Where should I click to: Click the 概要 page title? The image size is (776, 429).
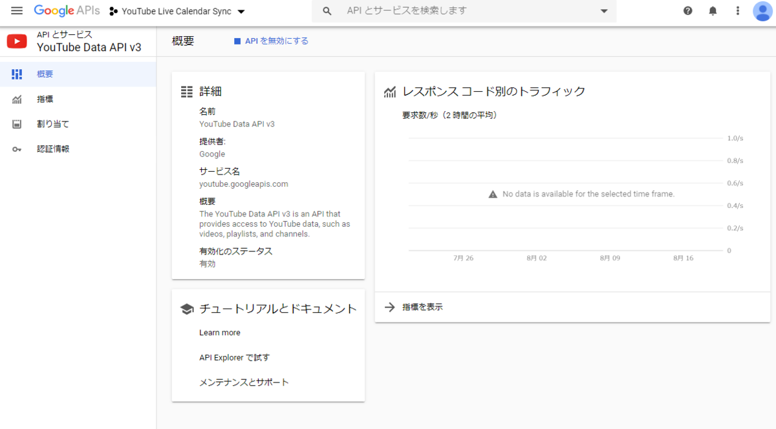point(183,41)
